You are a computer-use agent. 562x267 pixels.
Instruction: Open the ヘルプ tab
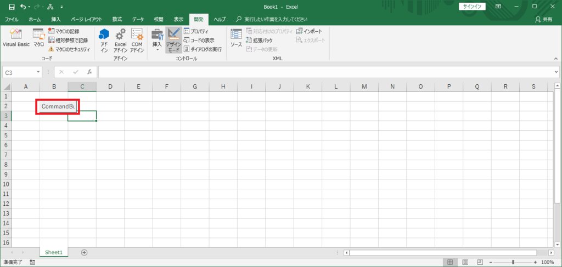pyautogui.click(x=220, y=19)
